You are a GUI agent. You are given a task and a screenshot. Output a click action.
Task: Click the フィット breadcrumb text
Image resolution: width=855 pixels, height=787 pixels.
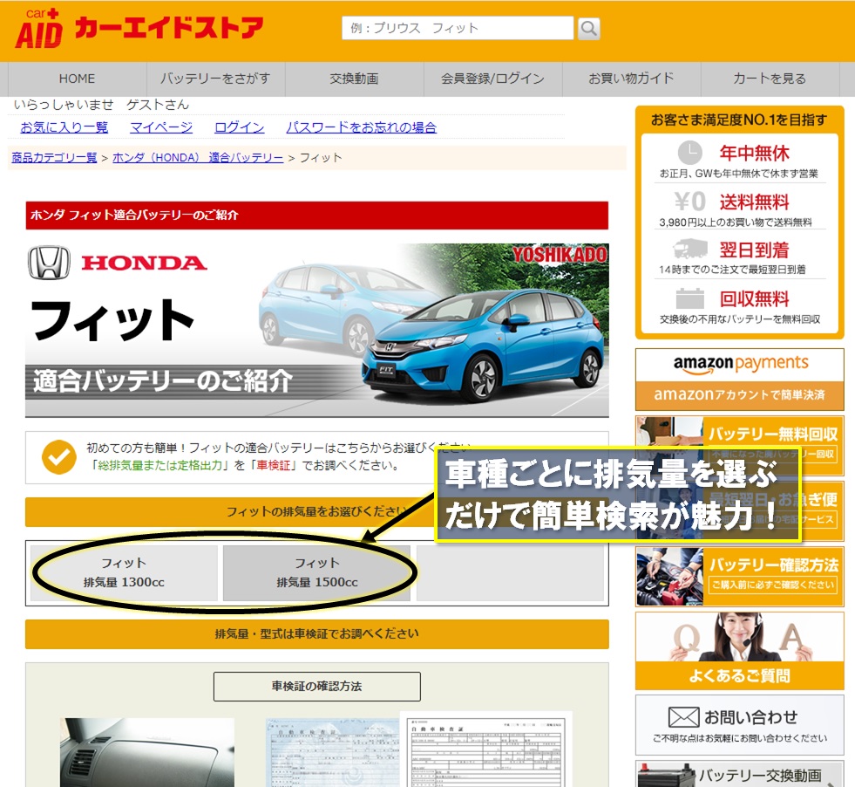pyautogui.click(x=321, y=158)
